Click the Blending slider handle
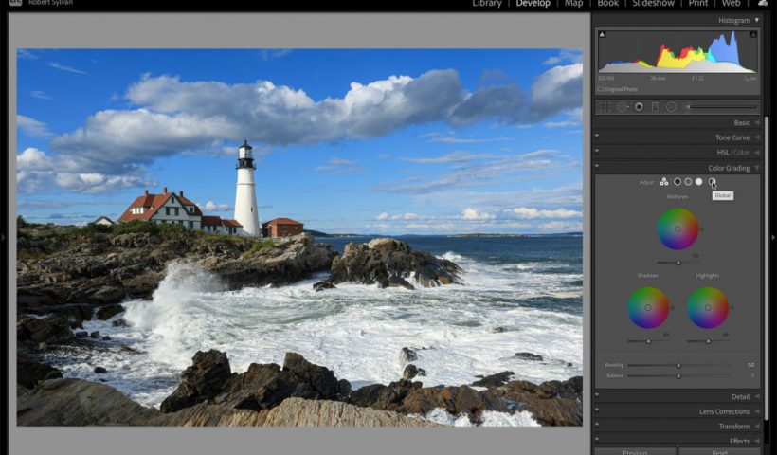Screen dimensions: 777x455 [678, 365]
